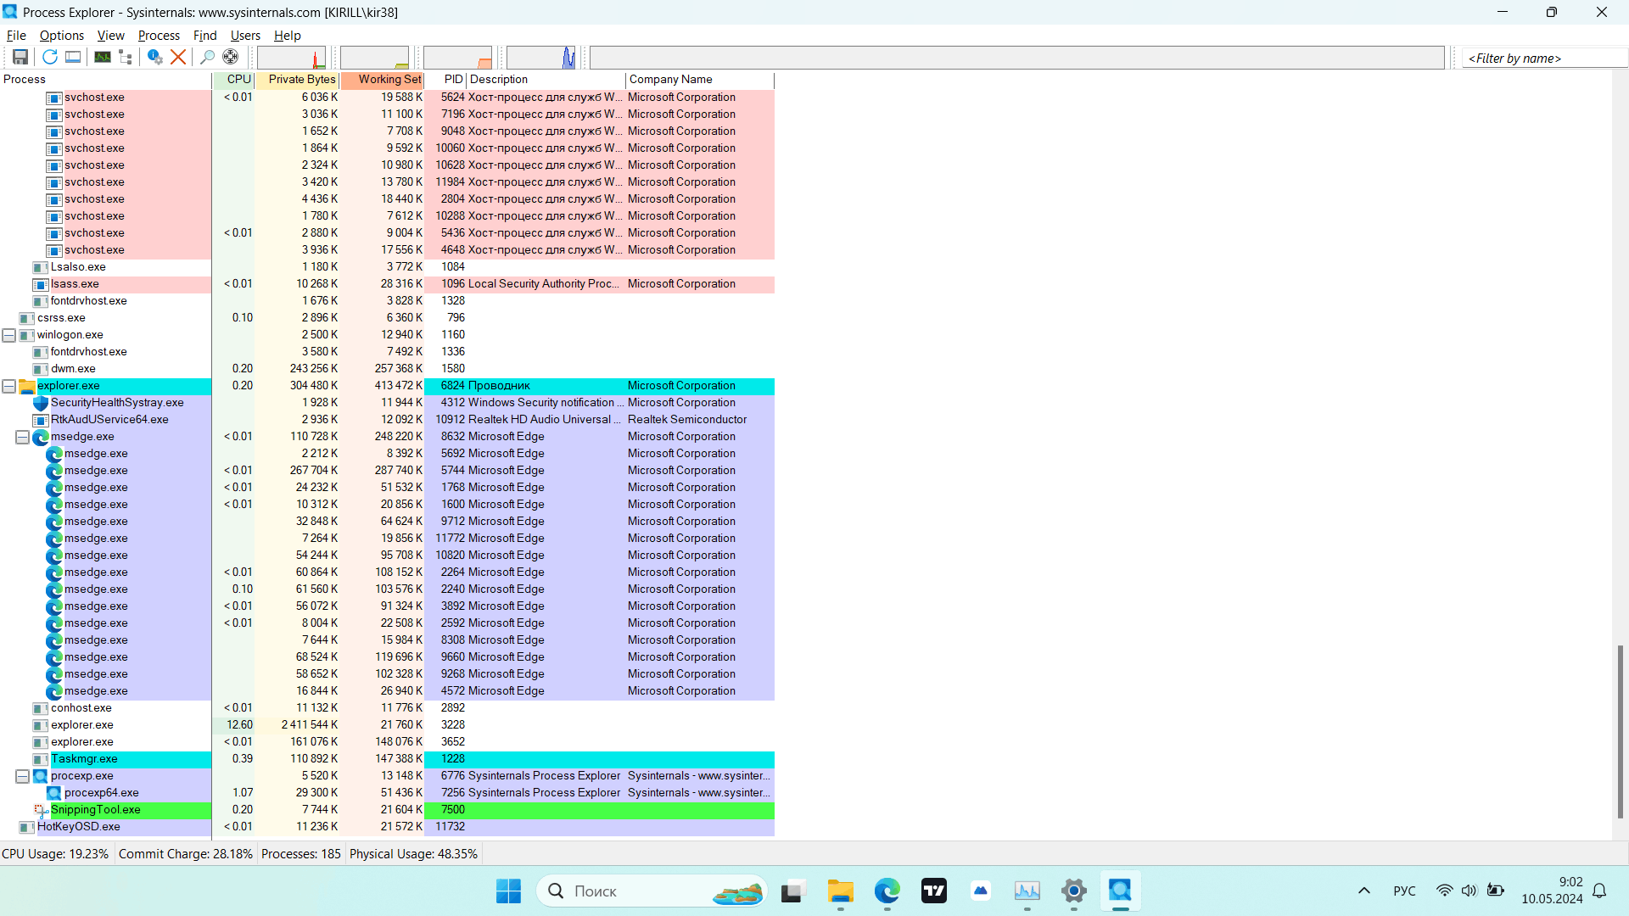Image resolution: width=1629 pixels, height=916 pixels.
Task: Open notification bell in system tray
Action: (x=1599, y=891)
